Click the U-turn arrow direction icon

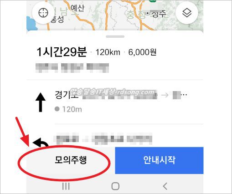click(41, 143)
